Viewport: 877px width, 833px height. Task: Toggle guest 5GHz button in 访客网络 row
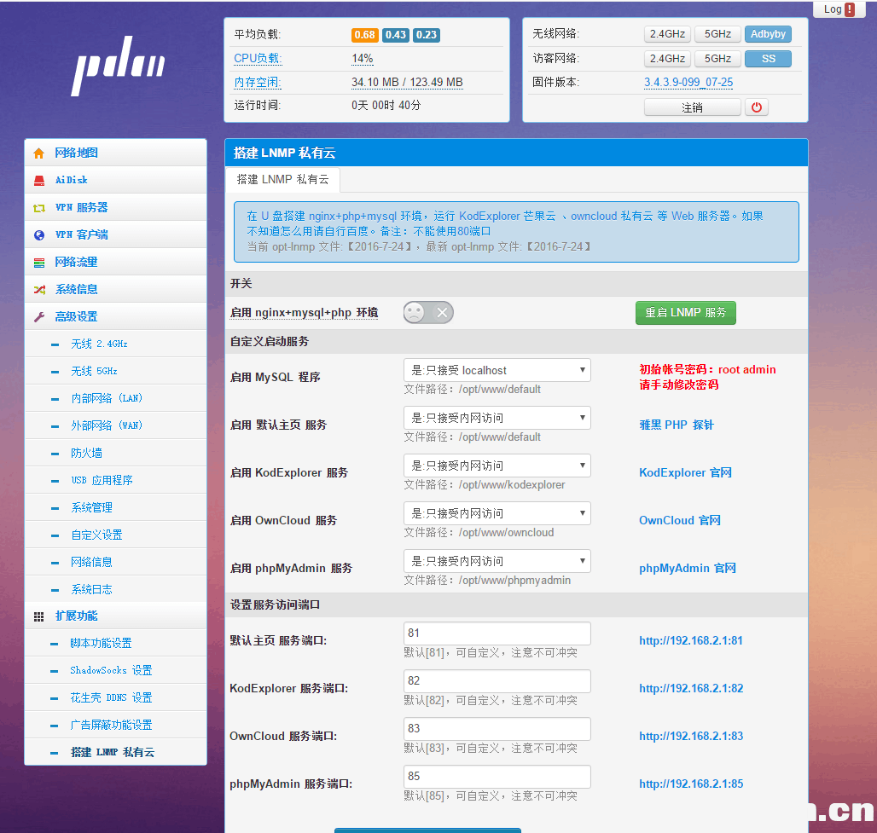coord(717,59)
